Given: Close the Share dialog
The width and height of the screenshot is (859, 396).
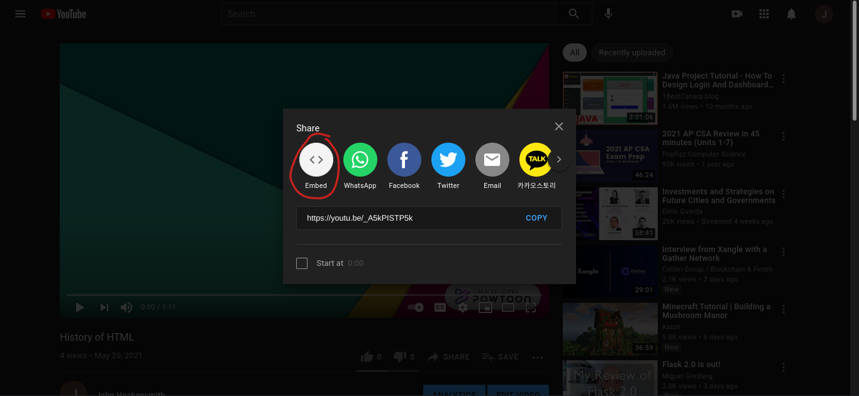Looking at the screenshot, I should pyautogui.click(x=558, y=126).
